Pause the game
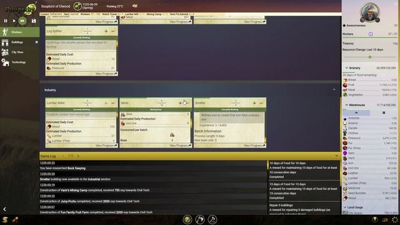This screenshot has width=400, height=225. pyautogui.click(x=6, y=21)
